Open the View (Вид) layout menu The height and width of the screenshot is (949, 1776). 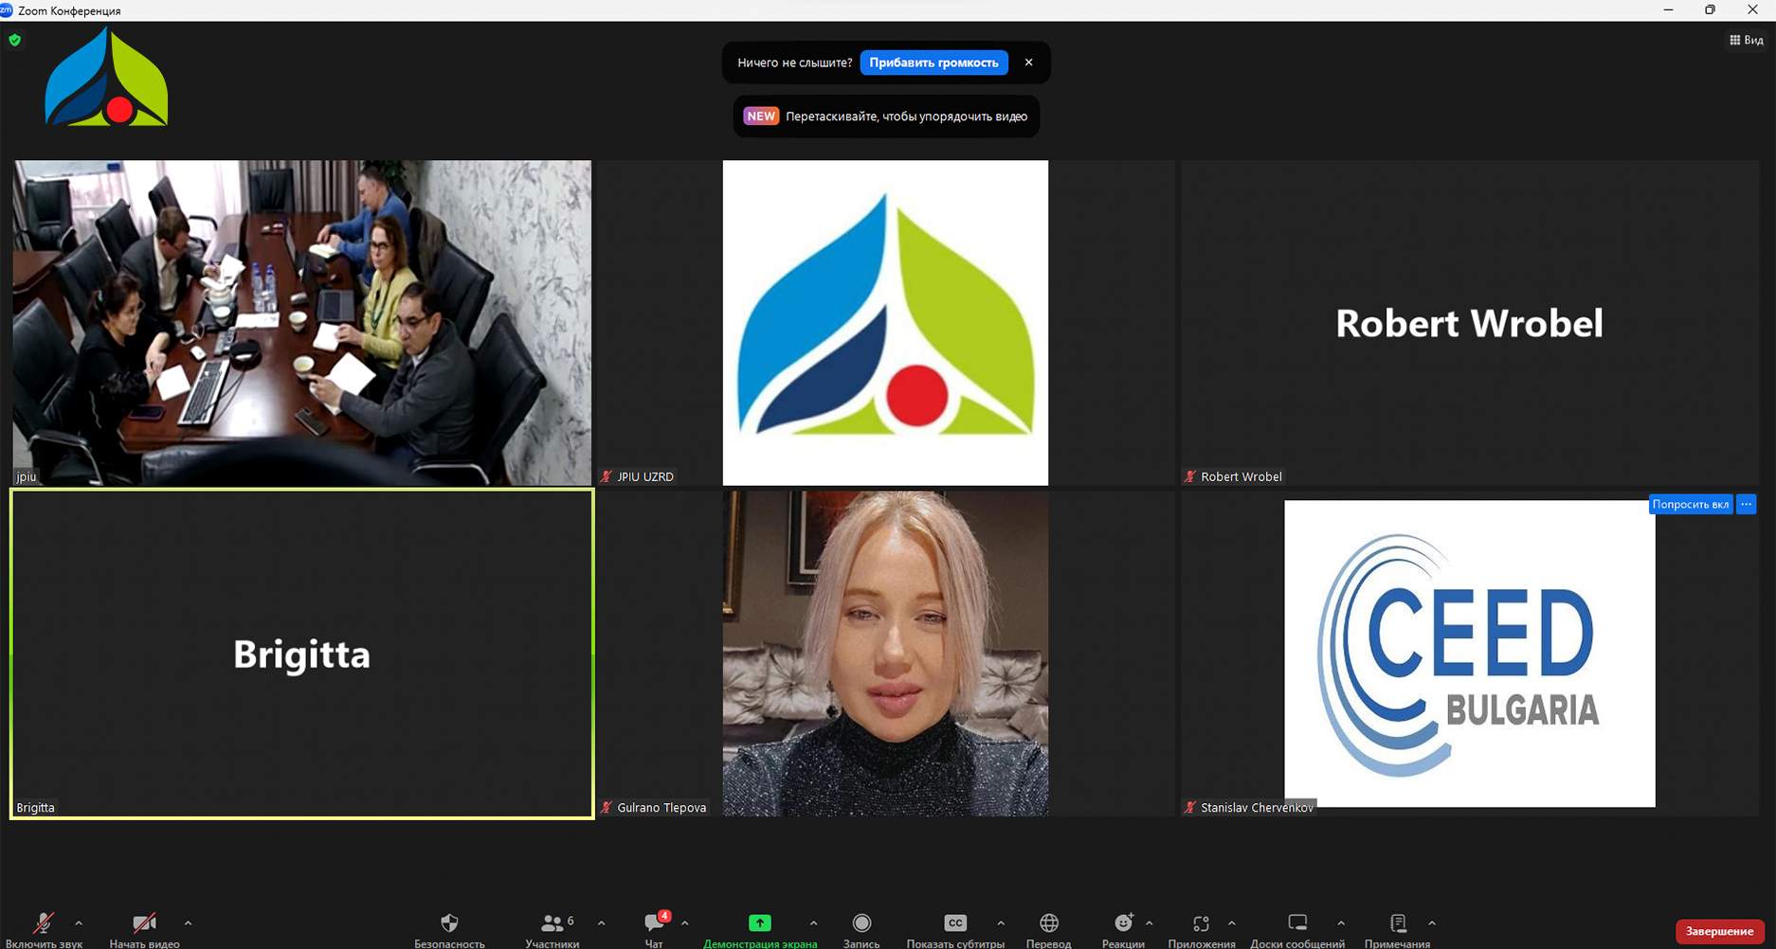tap(1746, 40)
